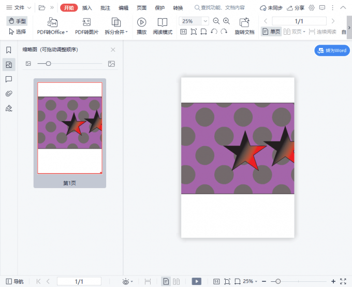The height and width of the screenshot is (287, 352).
Task: Click toolbar fit width icon
Action: pyautogui.click(x=203, y=32)
